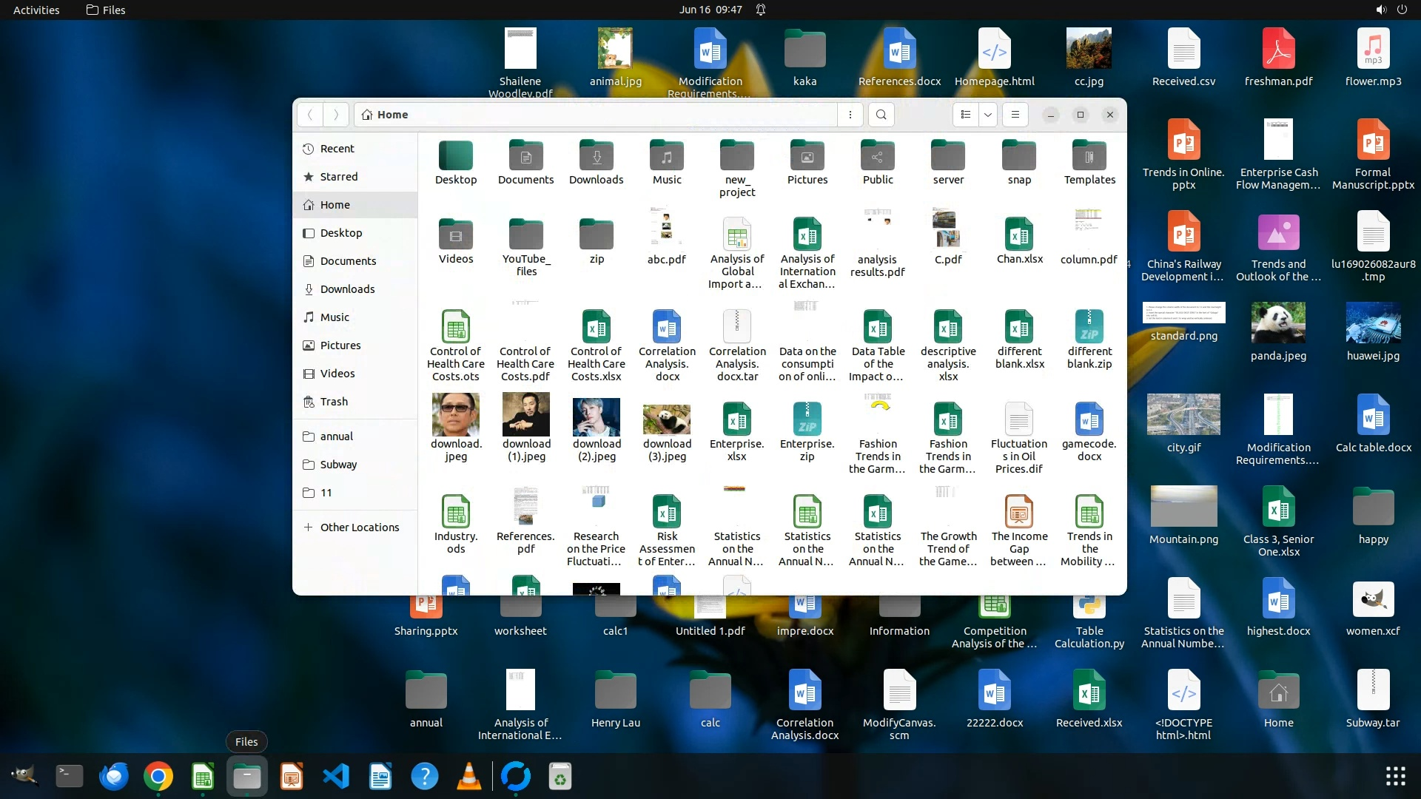
Task: Select the download (3).jpeg panda thumbnail
Action: [667, 419]
